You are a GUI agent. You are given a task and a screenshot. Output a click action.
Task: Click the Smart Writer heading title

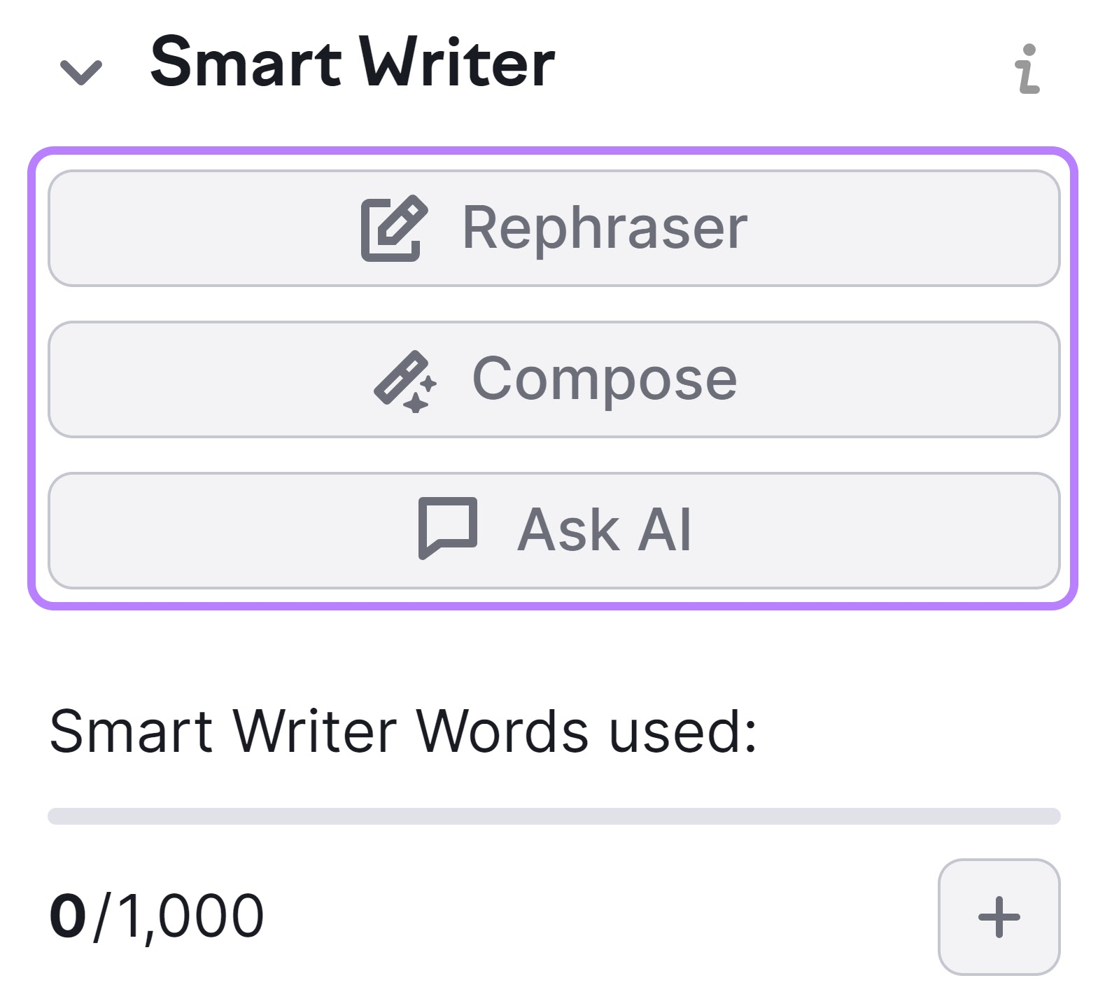[353, 63]
